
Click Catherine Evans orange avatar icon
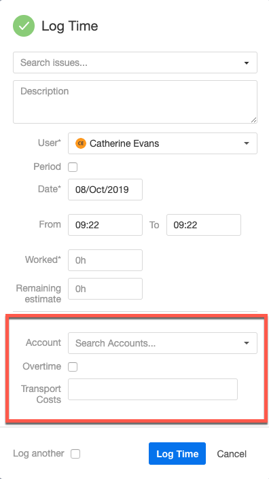click(81, 143)
